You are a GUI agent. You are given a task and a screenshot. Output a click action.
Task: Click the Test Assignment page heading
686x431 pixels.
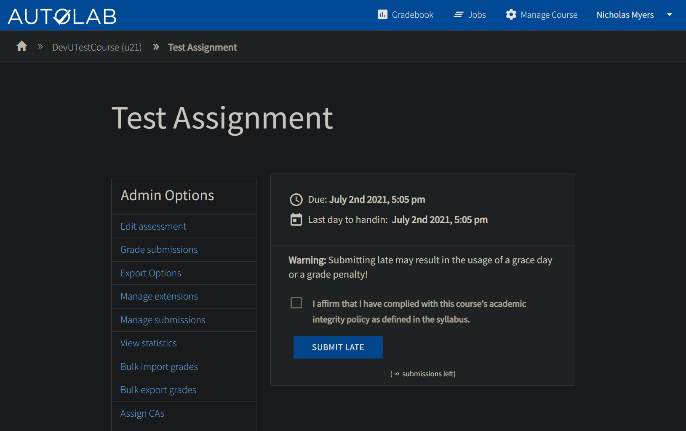[x=222, y=118]
